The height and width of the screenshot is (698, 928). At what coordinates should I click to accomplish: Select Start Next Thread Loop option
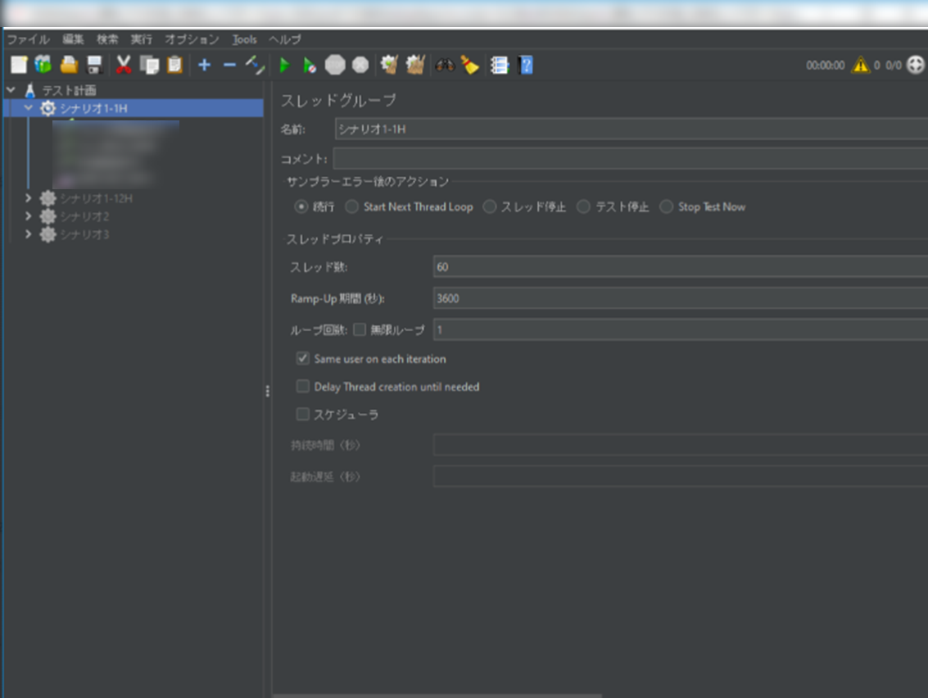351,206
